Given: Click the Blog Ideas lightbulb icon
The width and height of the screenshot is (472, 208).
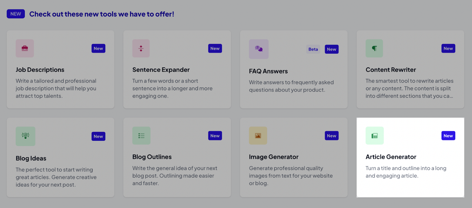Looking at the screenshot, I should (x=25, y=136).
